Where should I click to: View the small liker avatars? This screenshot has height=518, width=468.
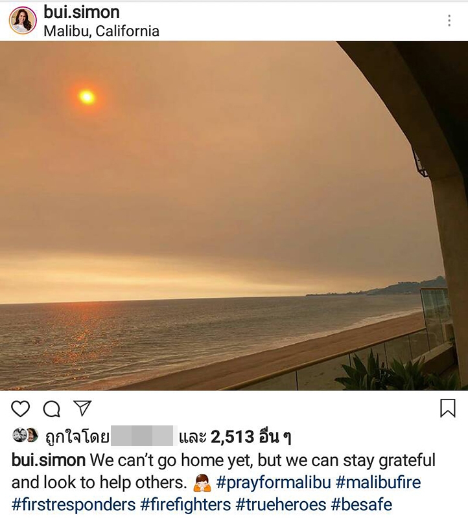25,435
